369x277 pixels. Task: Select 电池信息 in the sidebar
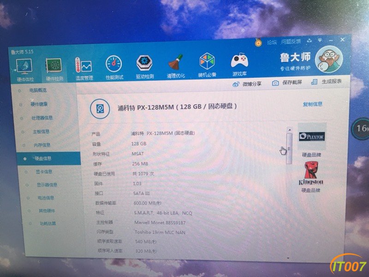coord(46,198)
